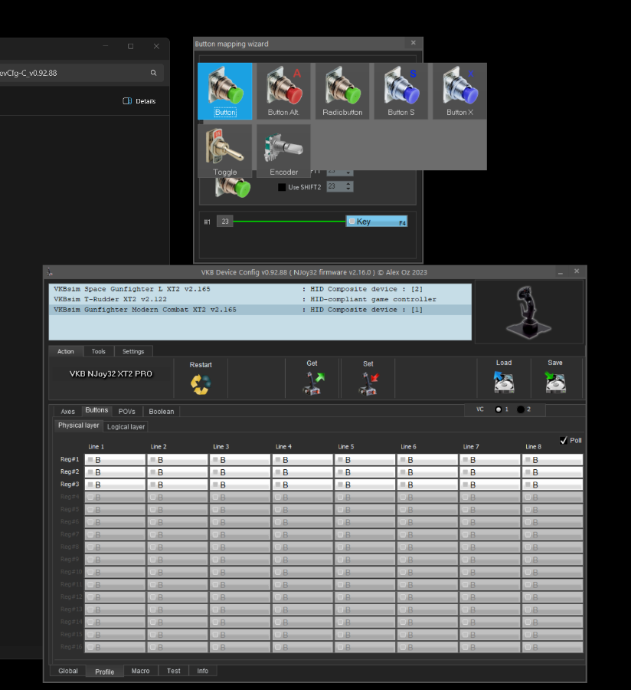Click the Load profile disk icon
This screenshot has width=631, height=690.
click(504, 382)
